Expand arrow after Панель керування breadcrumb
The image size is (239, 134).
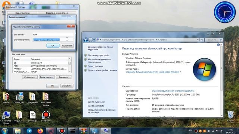(122, 40)
